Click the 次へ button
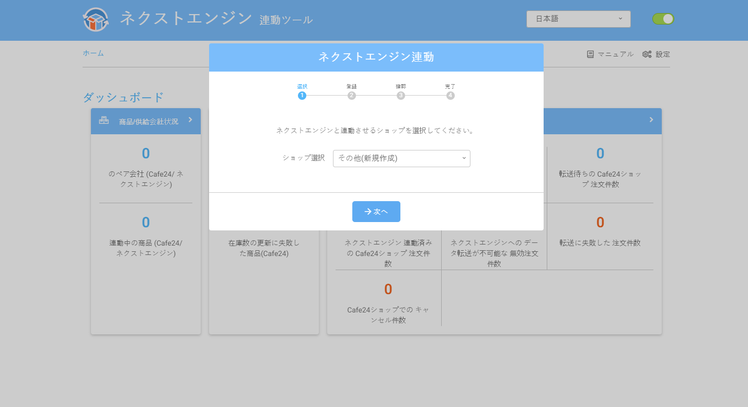Viewport: 748px width, 407px height. [x=376, y=212]
